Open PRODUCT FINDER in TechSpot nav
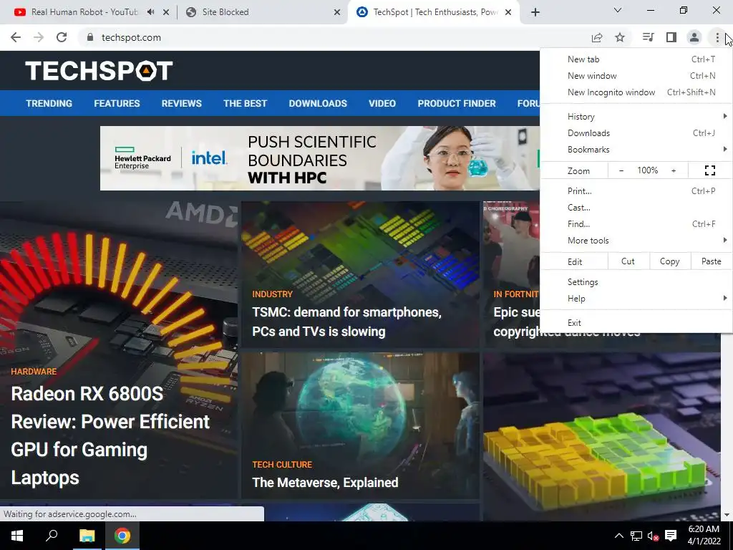The height and width of the screenshot is (550, 733). (x=457, y=103)
